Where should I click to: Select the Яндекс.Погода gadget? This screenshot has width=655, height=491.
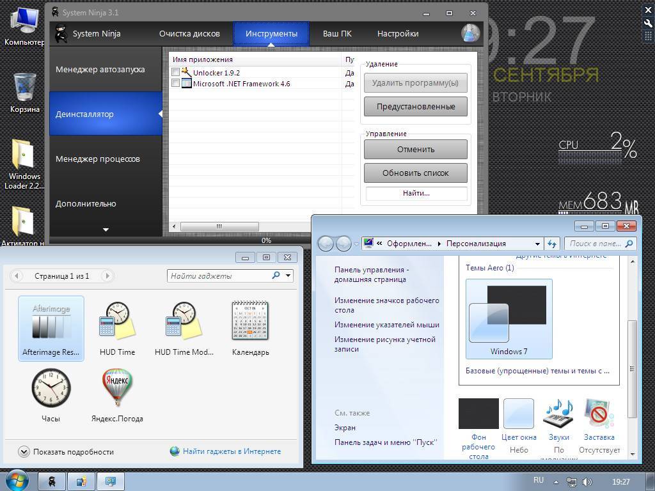click(x=118, y=394)
